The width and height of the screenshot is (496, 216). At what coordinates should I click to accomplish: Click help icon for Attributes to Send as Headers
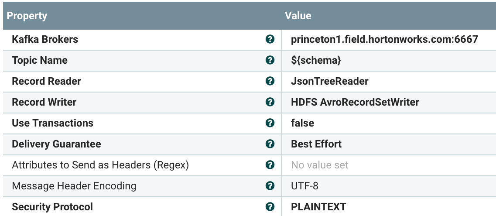pos(270,165)
